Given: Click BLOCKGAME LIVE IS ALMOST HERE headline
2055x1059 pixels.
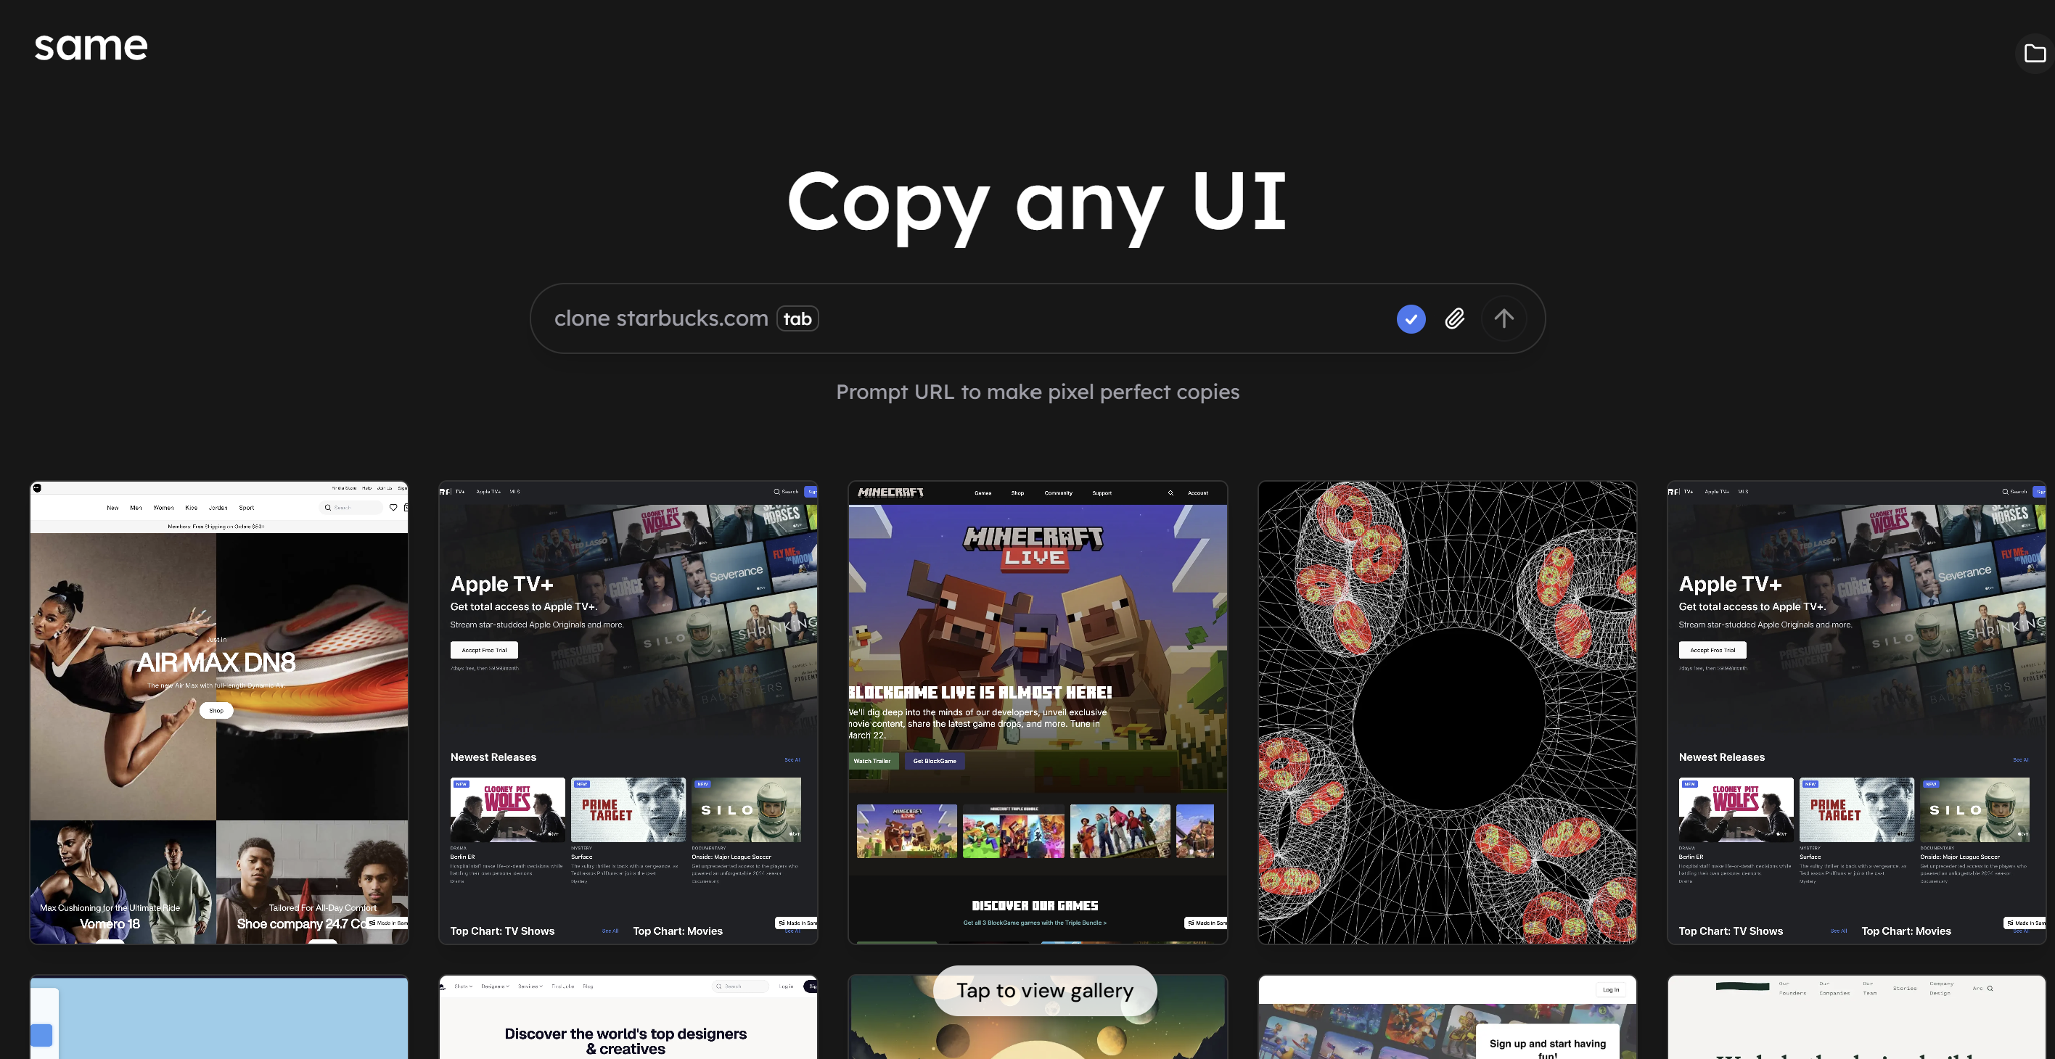Looking at the screenshot, I should coord(980,692).
